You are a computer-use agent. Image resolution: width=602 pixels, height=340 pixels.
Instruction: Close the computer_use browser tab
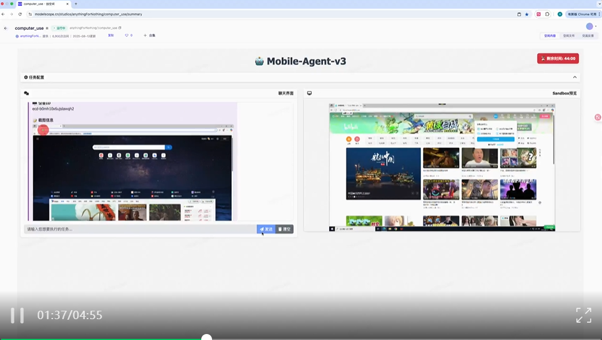(x=67, y=4)
